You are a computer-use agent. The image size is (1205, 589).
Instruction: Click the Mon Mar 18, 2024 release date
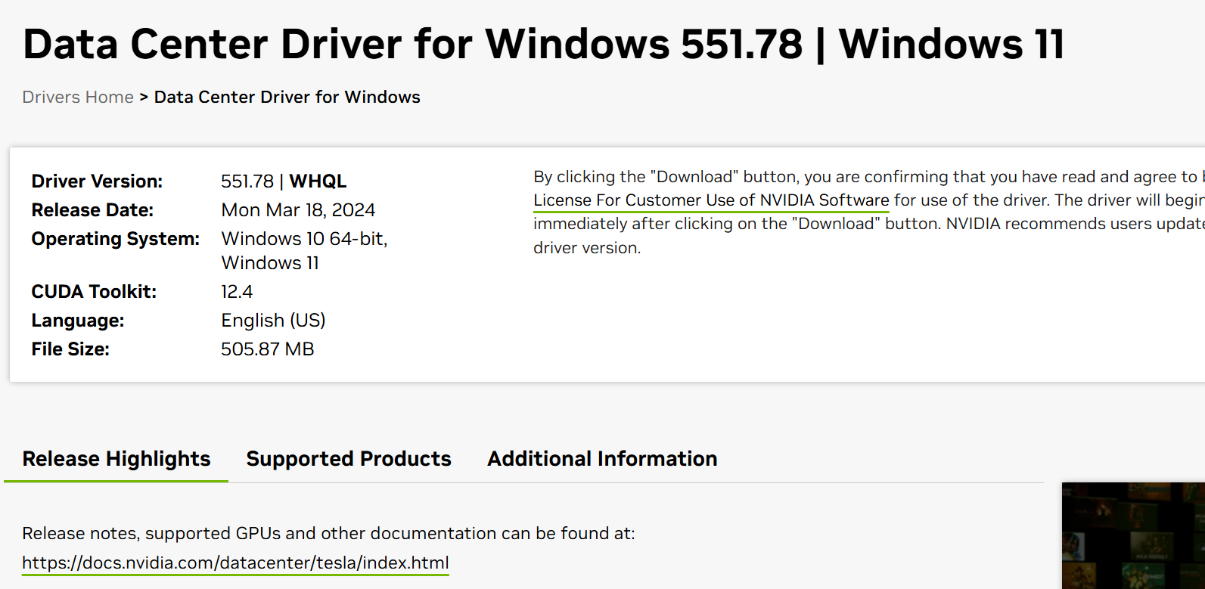click(298, 210)
